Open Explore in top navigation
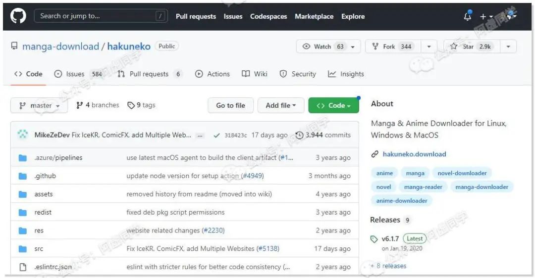This screenshot has width=535, height=278. pyautogui.click(x=353, y=16)
